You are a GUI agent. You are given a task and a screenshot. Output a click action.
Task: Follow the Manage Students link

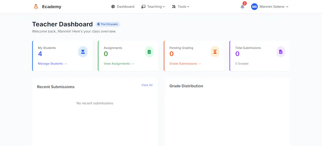tap(52, 64)
